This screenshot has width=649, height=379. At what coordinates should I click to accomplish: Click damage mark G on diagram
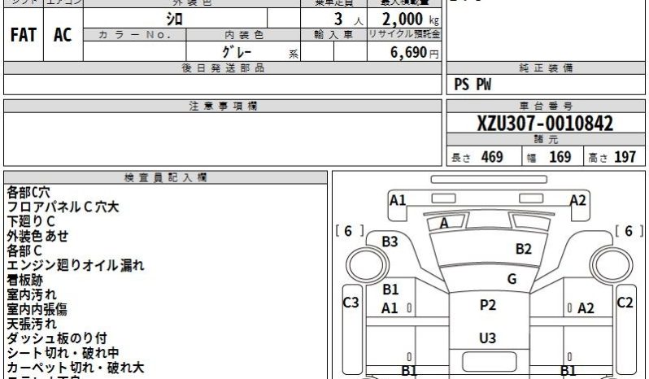click(512, 279)
